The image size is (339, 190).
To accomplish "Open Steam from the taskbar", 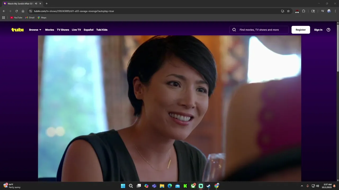I will point(209,186).
